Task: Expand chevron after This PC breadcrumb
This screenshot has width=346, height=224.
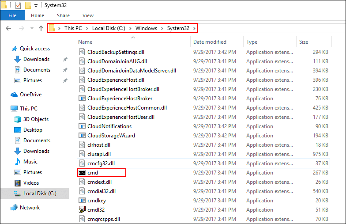Action: 87,28
